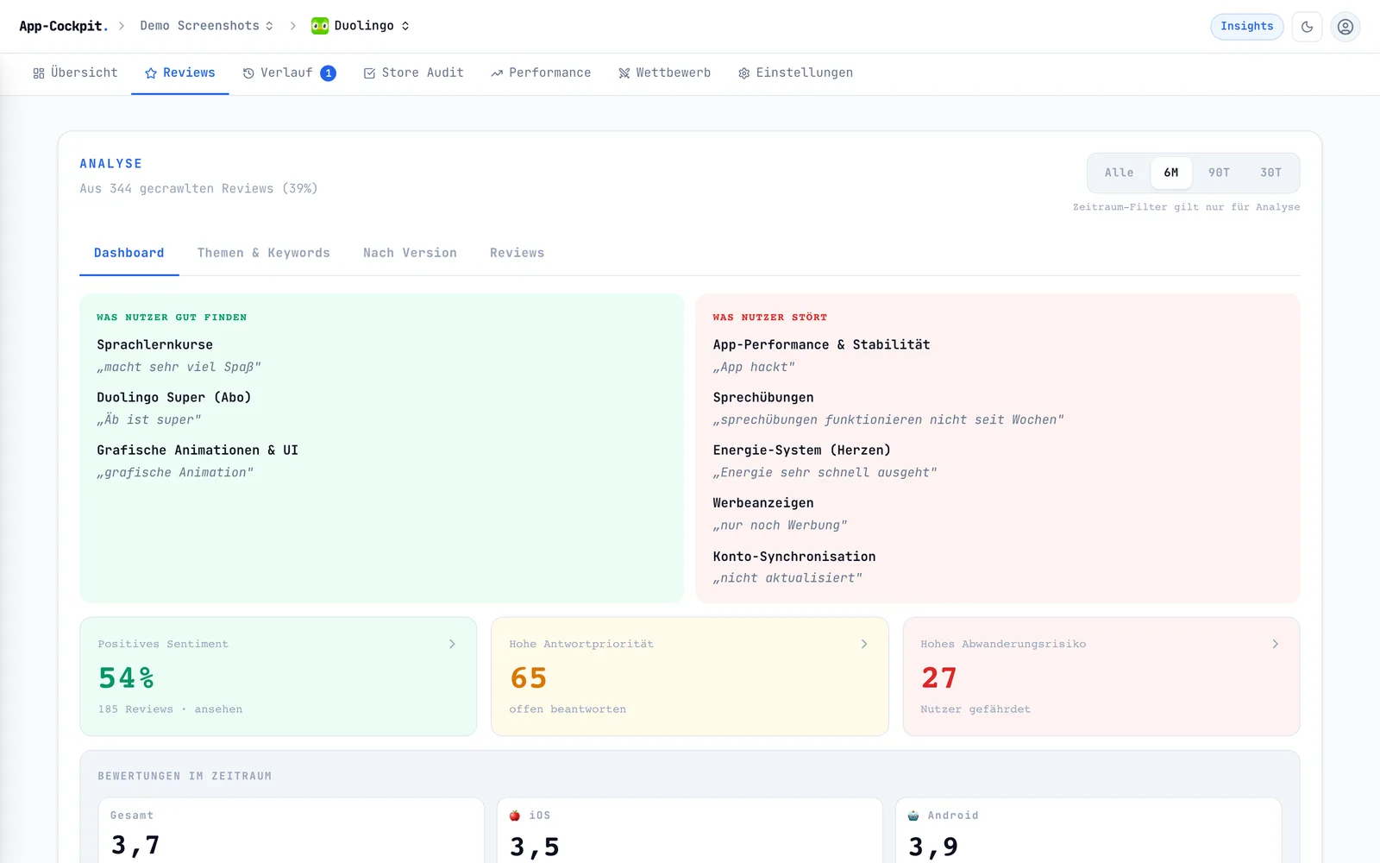Select the 90T time range filter

click(x=1219, y=173)
